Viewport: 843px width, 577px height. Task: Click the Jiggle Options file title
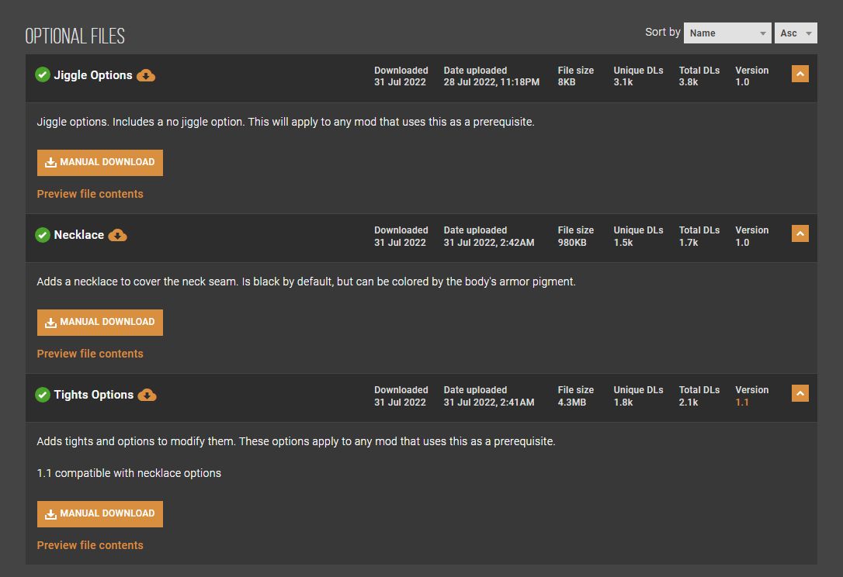(93, 75)
